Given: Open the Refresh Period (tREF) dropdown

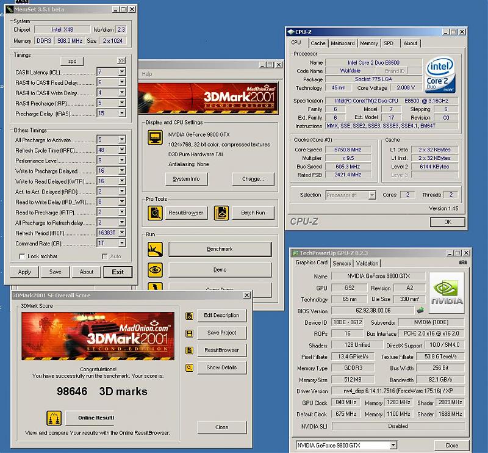Looking at the screenshot, I should [x=122, y=233].
